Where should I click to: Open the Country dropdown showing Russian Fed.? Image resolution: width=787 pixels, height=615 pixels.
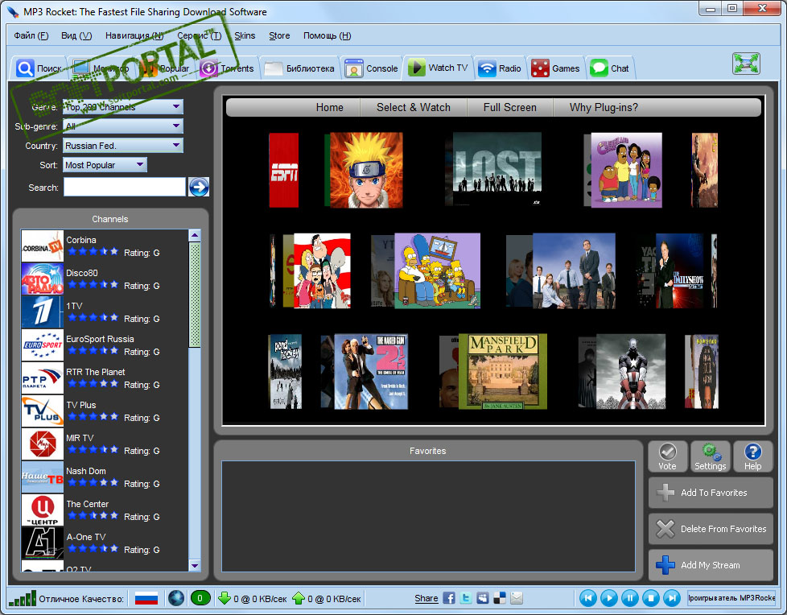pyautogui.click(x=123, y=146)
